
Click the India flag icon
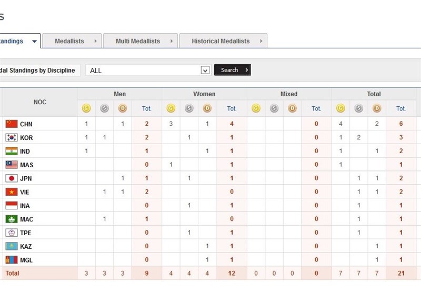11,151
